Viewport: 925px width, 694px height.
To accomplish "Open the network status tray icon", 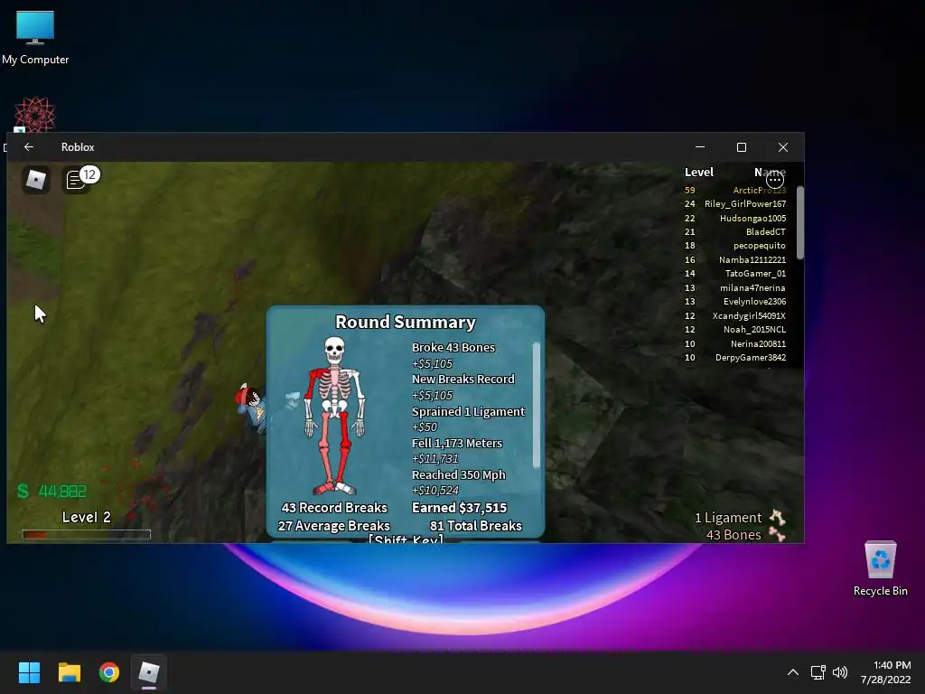I will coord(818,672).
